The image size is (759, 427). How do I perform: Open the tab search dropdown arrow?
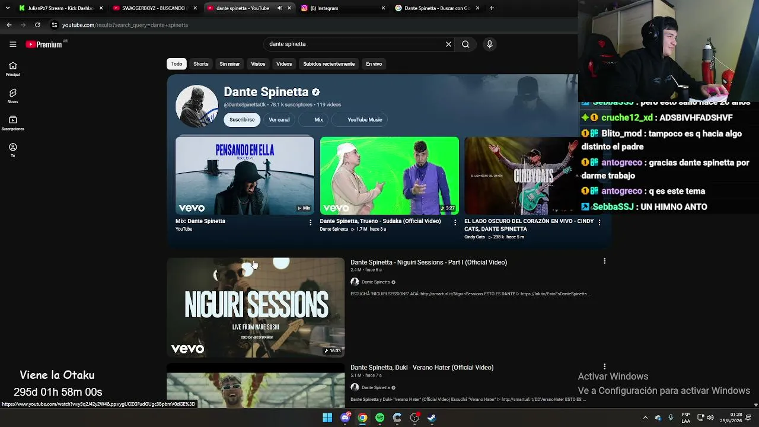pyautogui.click(x=7, y=8)
